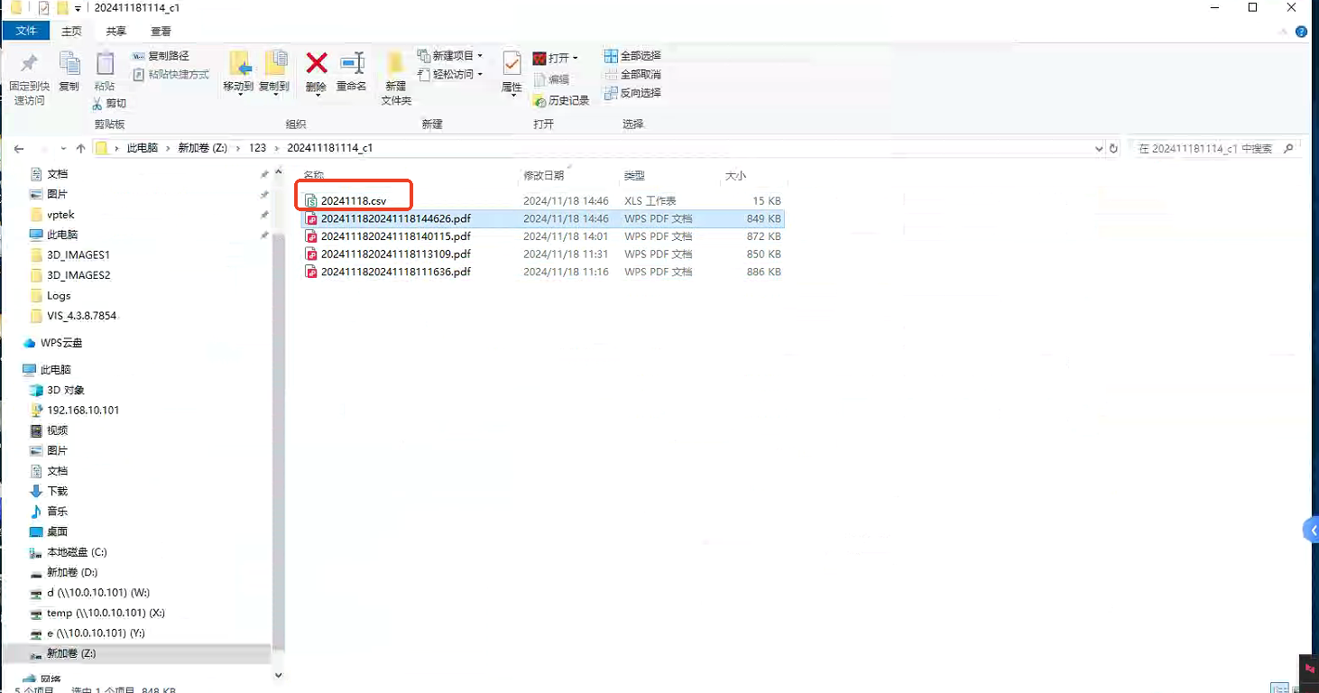Open the 文件 menu tab

[26, 31]
